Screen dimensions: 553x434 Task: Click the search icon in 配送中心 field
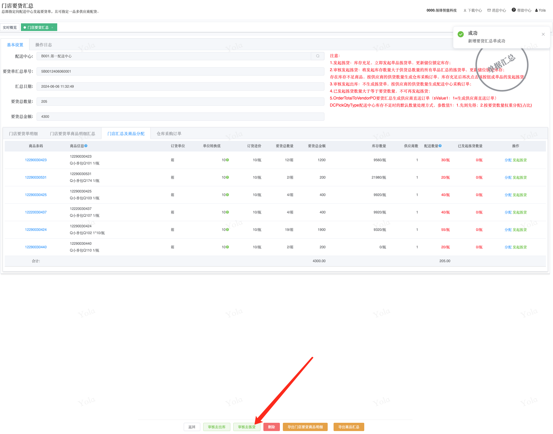click(x=318, y=56)
